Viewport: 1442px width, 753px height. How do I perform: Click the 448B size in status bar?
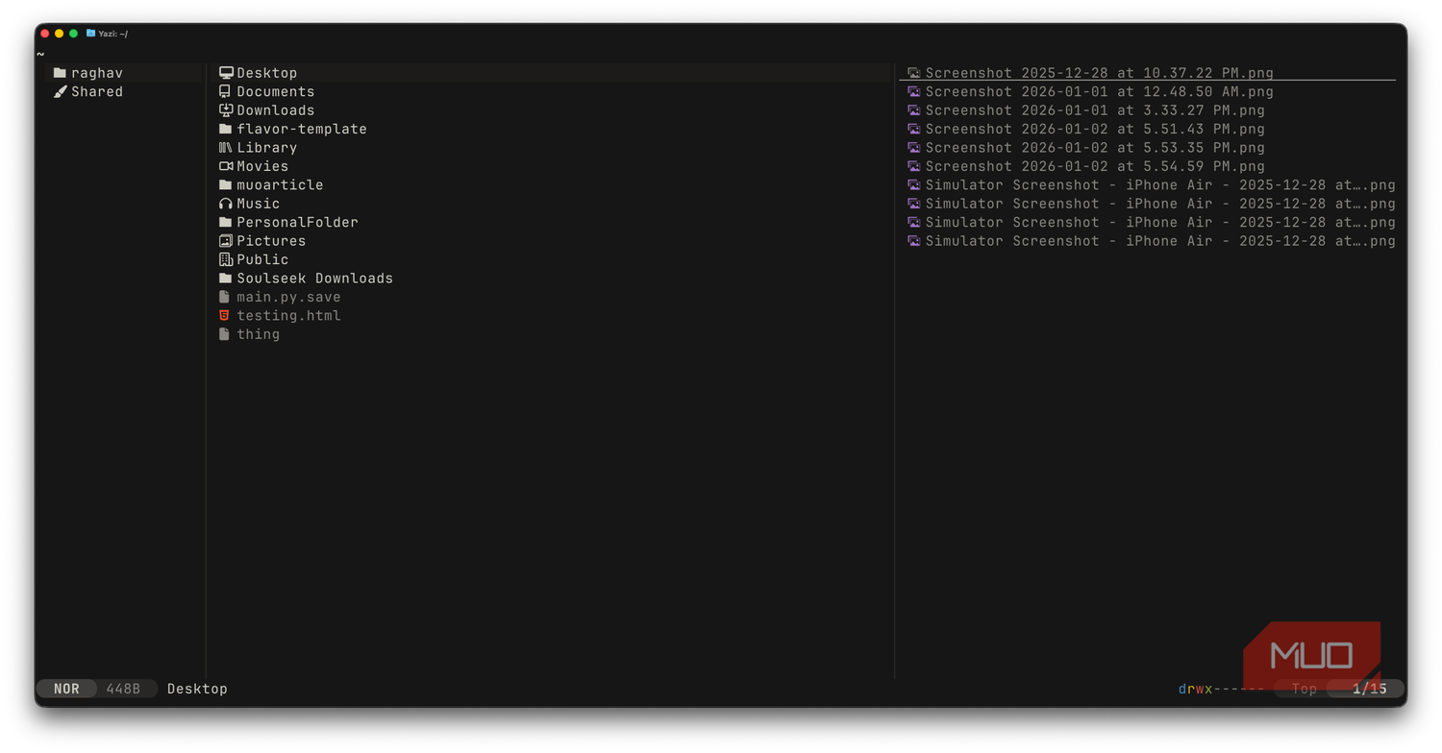(123, 689)
